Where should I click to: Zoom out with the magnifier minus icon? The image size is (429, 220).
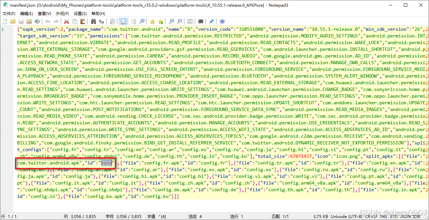[179, 21]
